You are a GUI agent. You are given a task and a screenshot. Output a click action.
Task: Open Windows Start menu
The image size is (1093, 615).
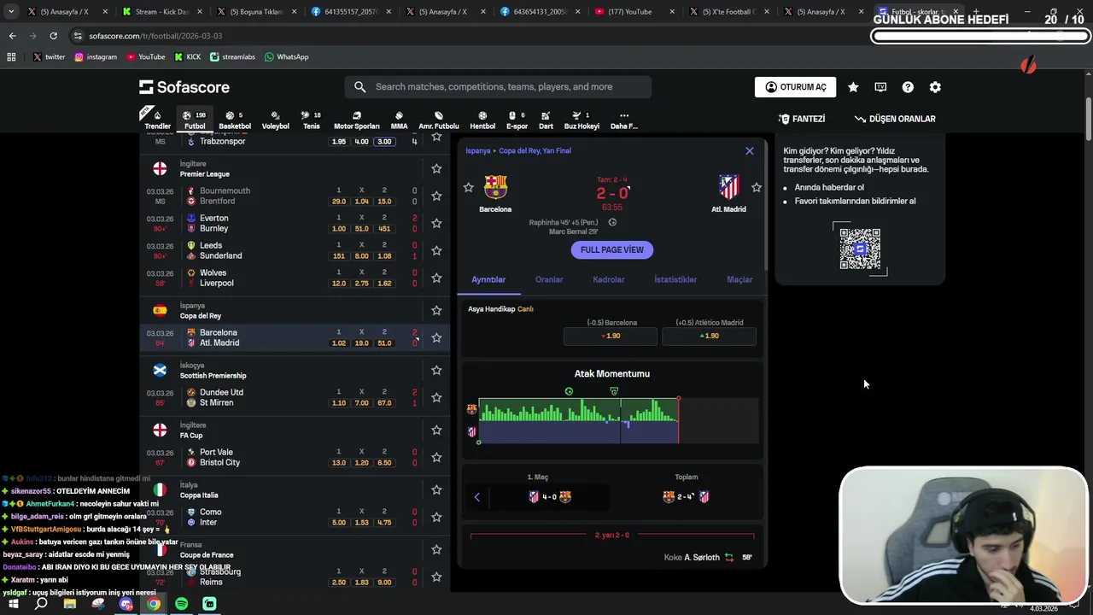point(14,604)
